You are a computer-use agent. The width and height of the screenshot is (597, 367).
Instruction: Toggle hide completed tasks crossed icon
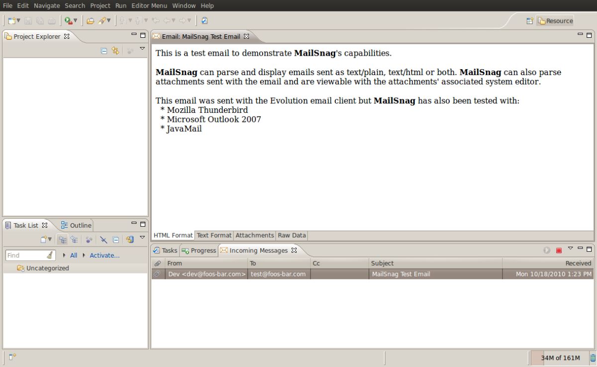103,240
